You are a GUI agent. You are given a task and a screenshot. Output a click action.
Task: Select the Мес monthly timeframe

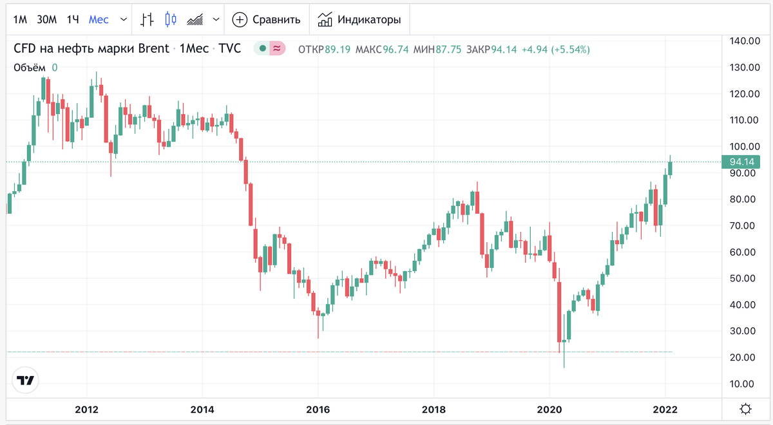[99, 19]
